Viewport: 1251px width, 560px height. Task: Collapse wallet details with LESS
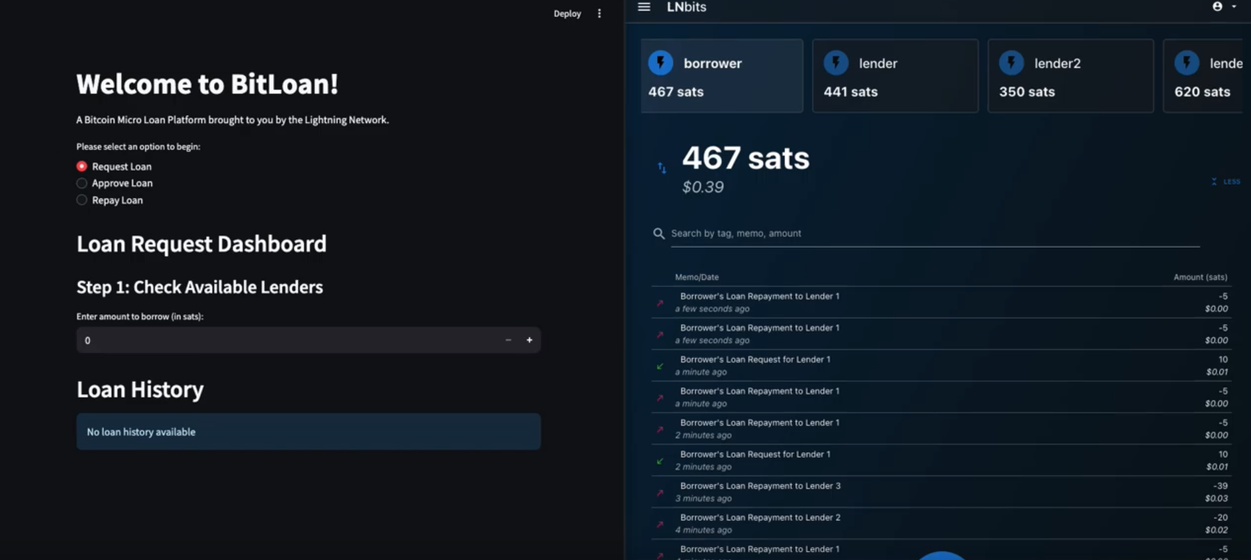(1226, 181)
